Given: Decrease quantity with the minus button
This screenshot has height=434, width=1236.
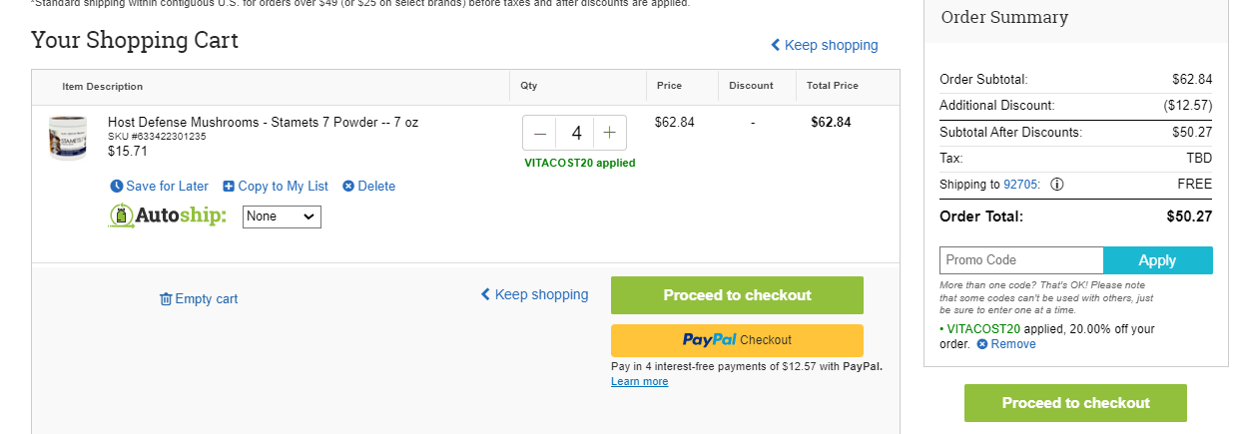Looking at the screenshot, I should pos(540,133).
